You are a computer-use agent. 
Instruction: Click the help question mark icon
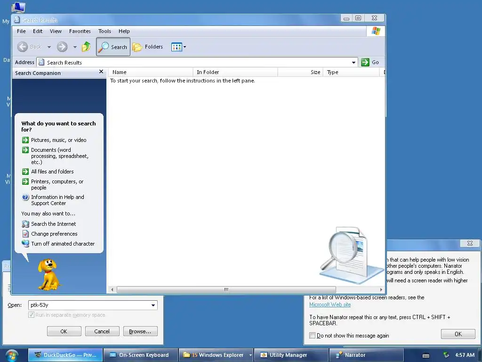click(x=25, y=197)
